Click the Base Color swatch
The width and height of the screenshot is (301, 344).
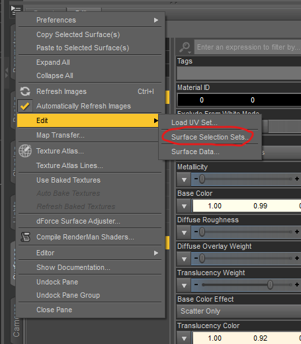coord(247,206)
